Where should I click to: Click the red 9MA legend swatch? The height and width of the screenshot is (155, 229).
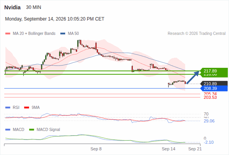pyautogui.click(x=26, y=108)
